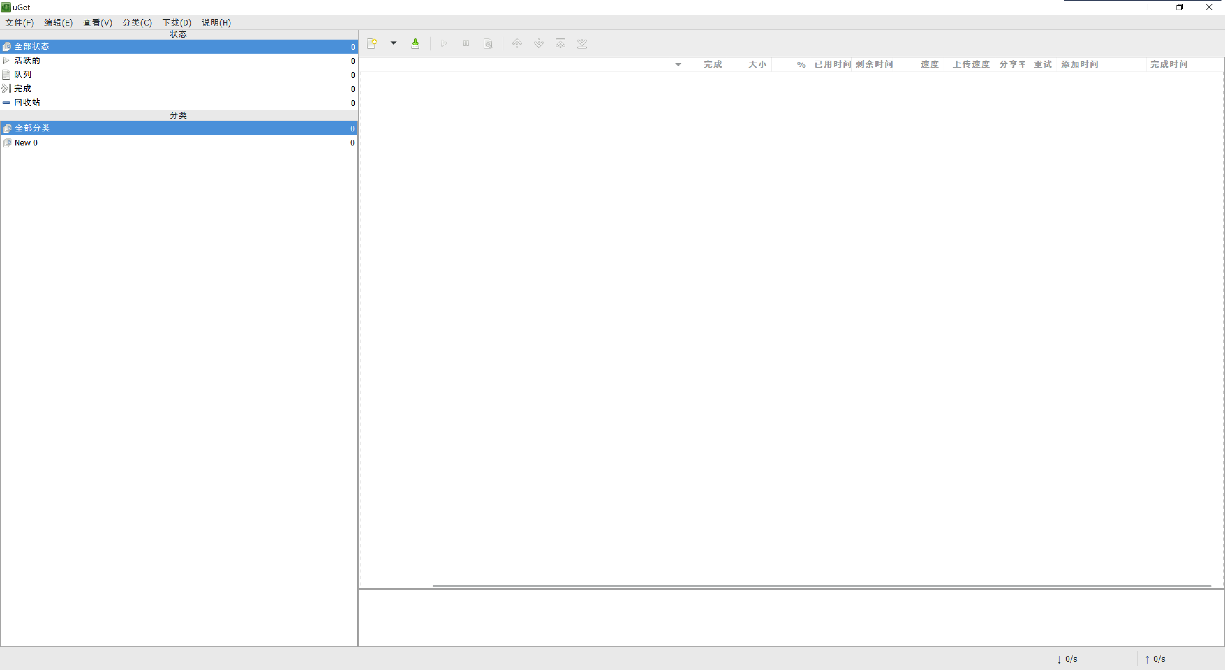Select the New 0 category
Viewport: 1225px width, 670px height.
click(26, 143)
